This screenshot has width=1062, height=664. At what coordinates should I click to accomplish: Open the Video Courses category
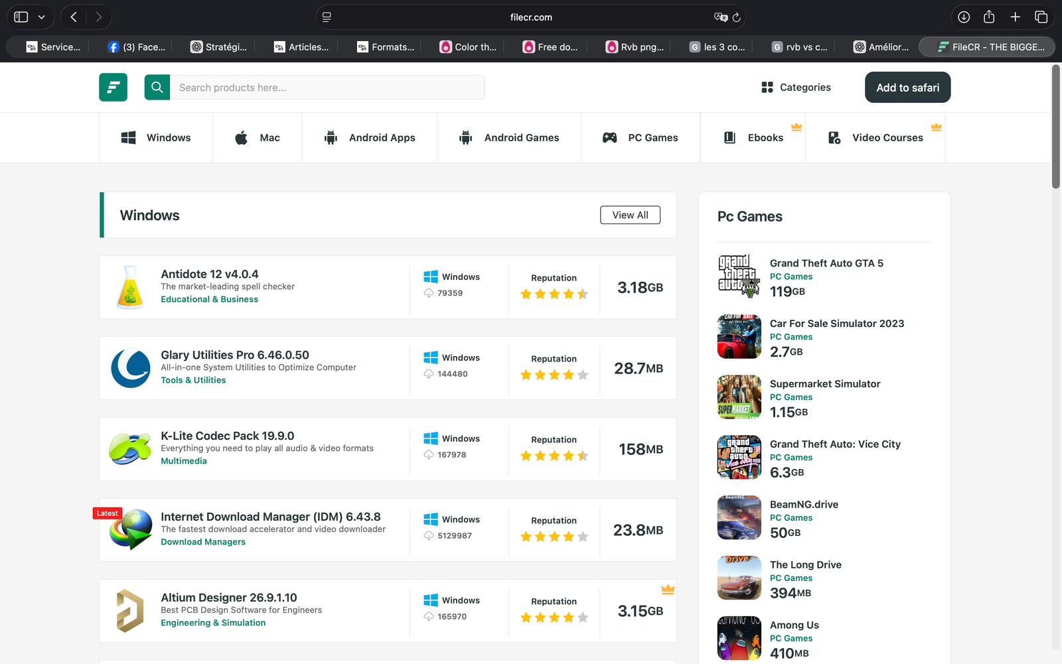875,137
